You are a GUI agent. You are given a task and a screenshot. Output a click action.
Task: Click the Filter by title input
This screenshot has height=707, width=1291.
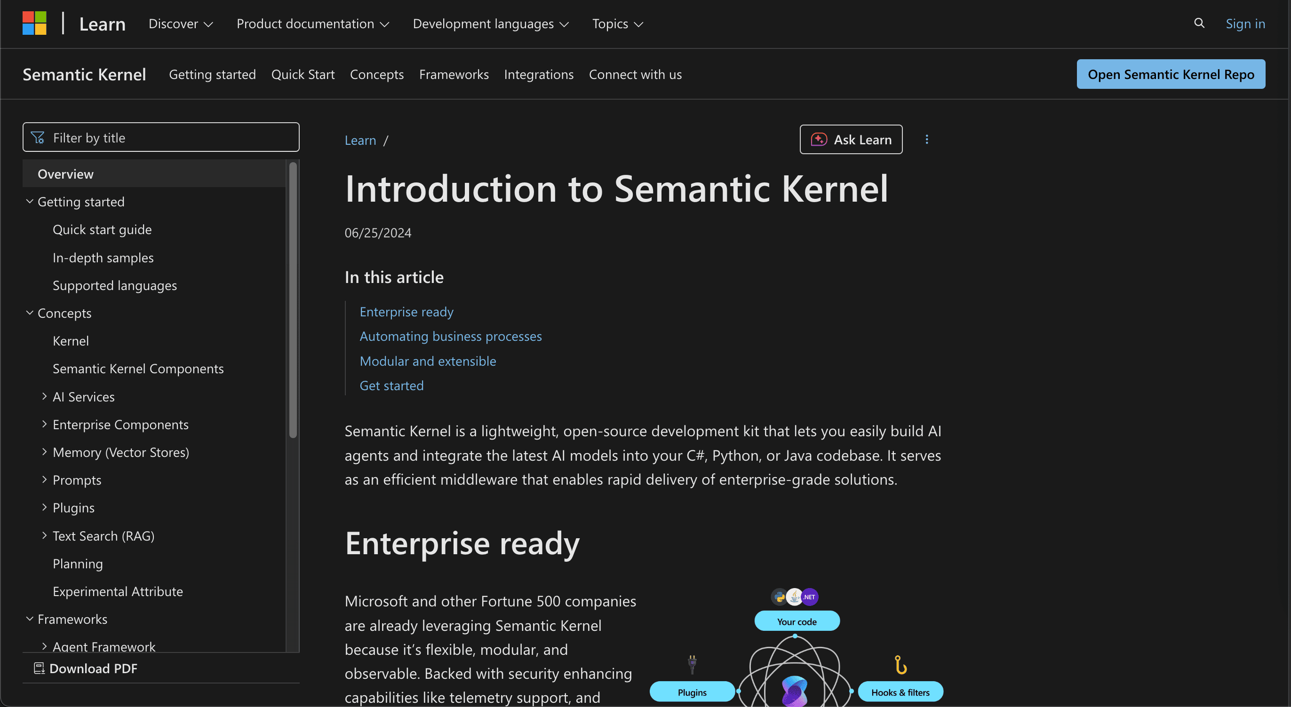pos(161,137)
